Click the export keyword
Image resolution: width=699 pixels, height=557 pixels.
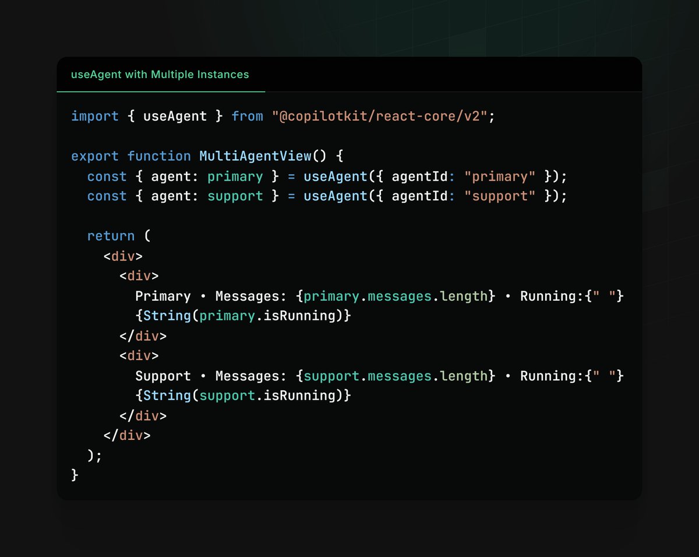coord(95,156)
